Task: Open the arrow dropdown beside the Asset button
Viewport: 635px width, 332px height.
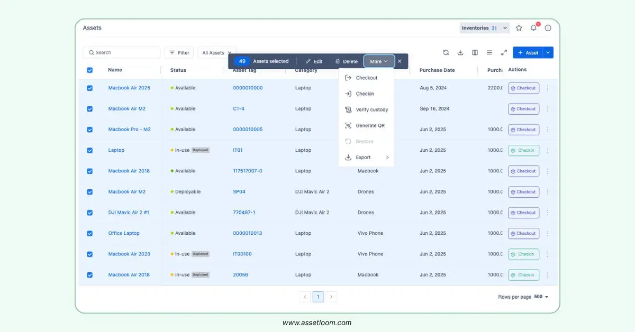Action: (548, 52)
